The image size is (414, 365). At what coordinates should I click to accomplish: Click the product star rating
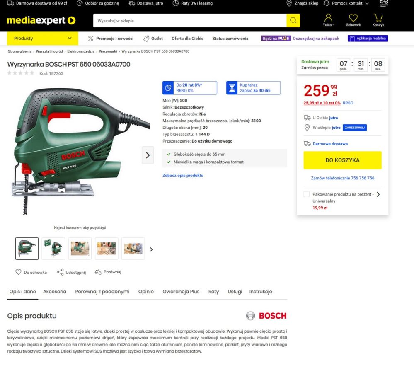[21, 73]
